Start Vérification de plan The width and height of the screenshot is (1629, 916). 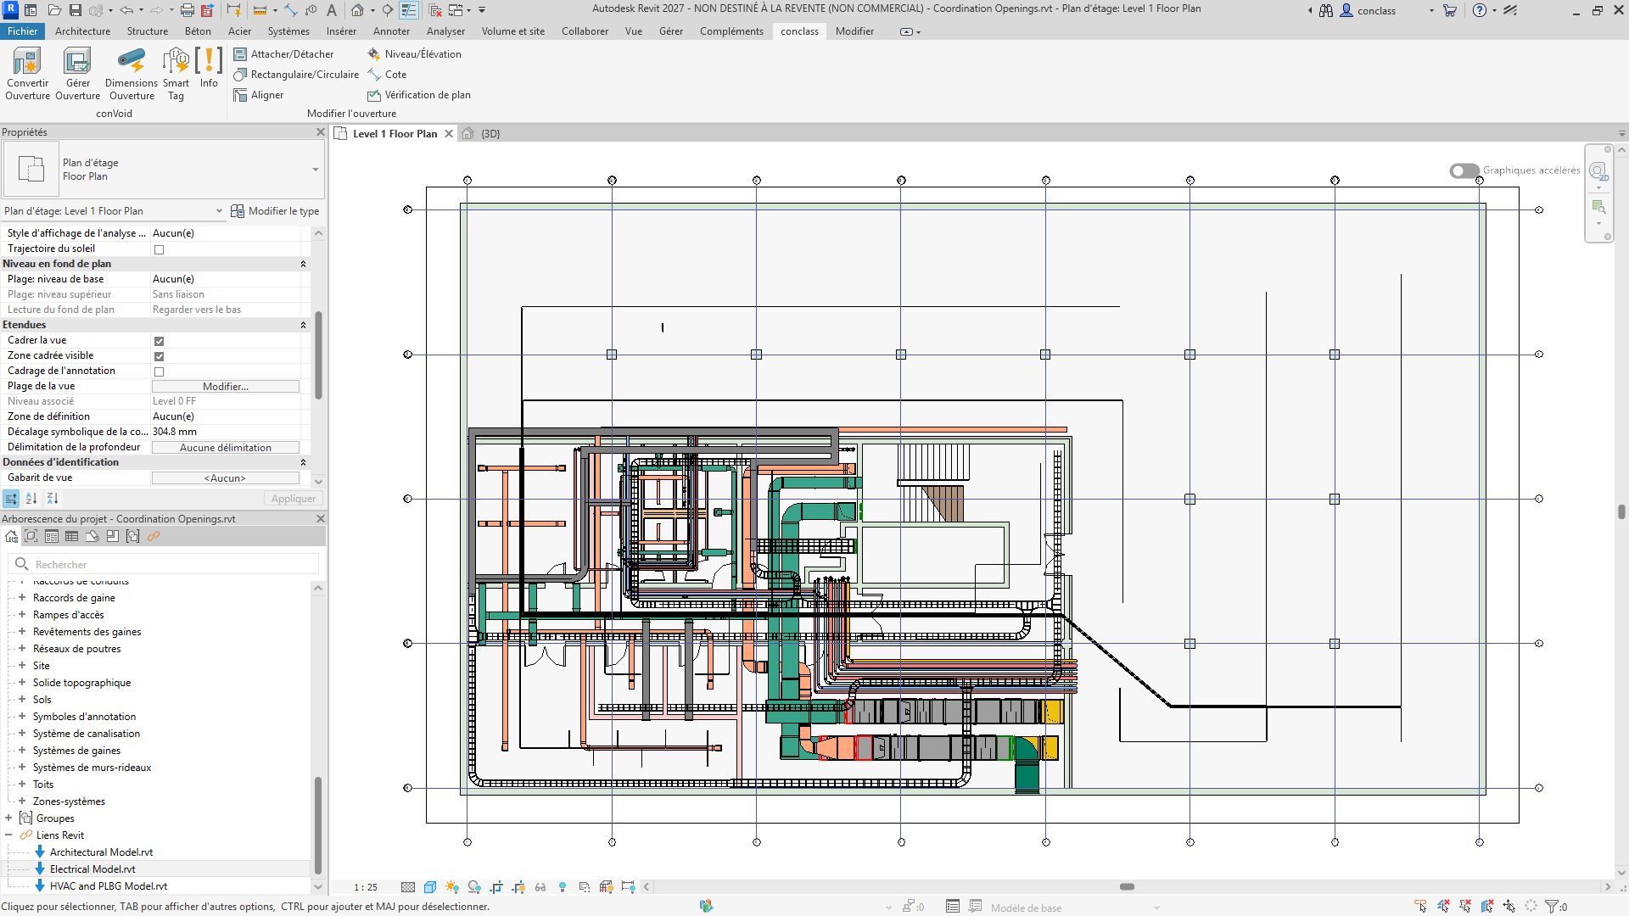[x=419, y=95]
